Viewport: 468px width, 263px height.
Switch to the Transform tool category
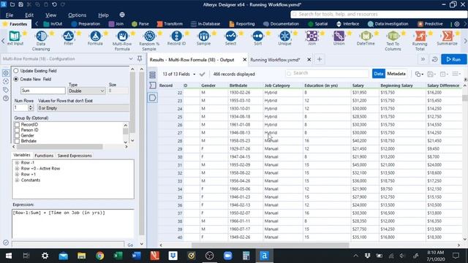pos(170,24)
